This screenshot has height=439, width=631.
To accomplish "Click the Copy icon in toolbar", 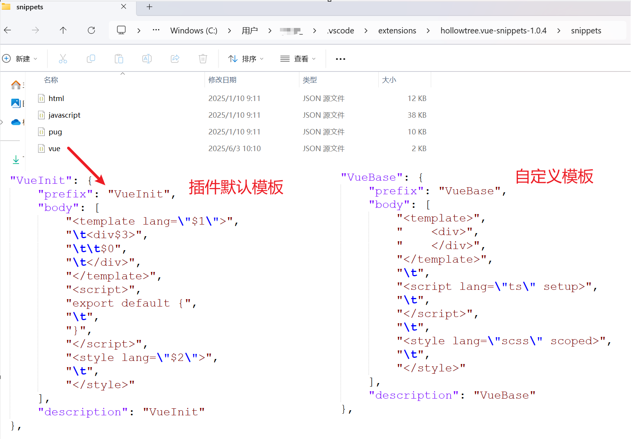I will [91, 59].
